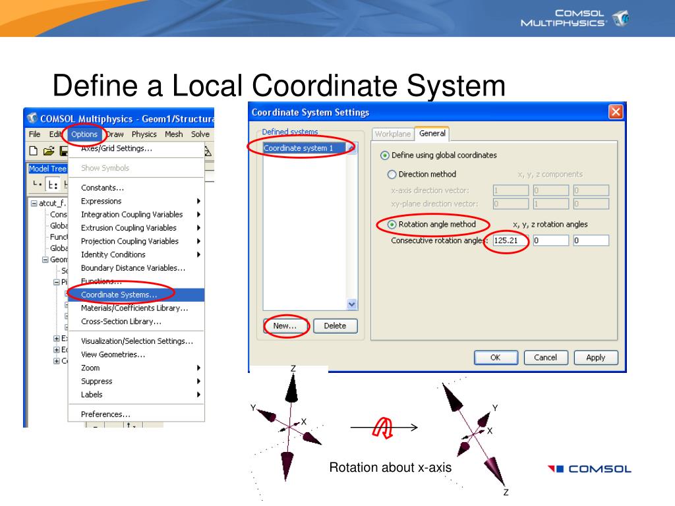Select the highlighted Model Tree detail view icon
675x506 pixels.
pyautogui.click(x=53, y=184)
